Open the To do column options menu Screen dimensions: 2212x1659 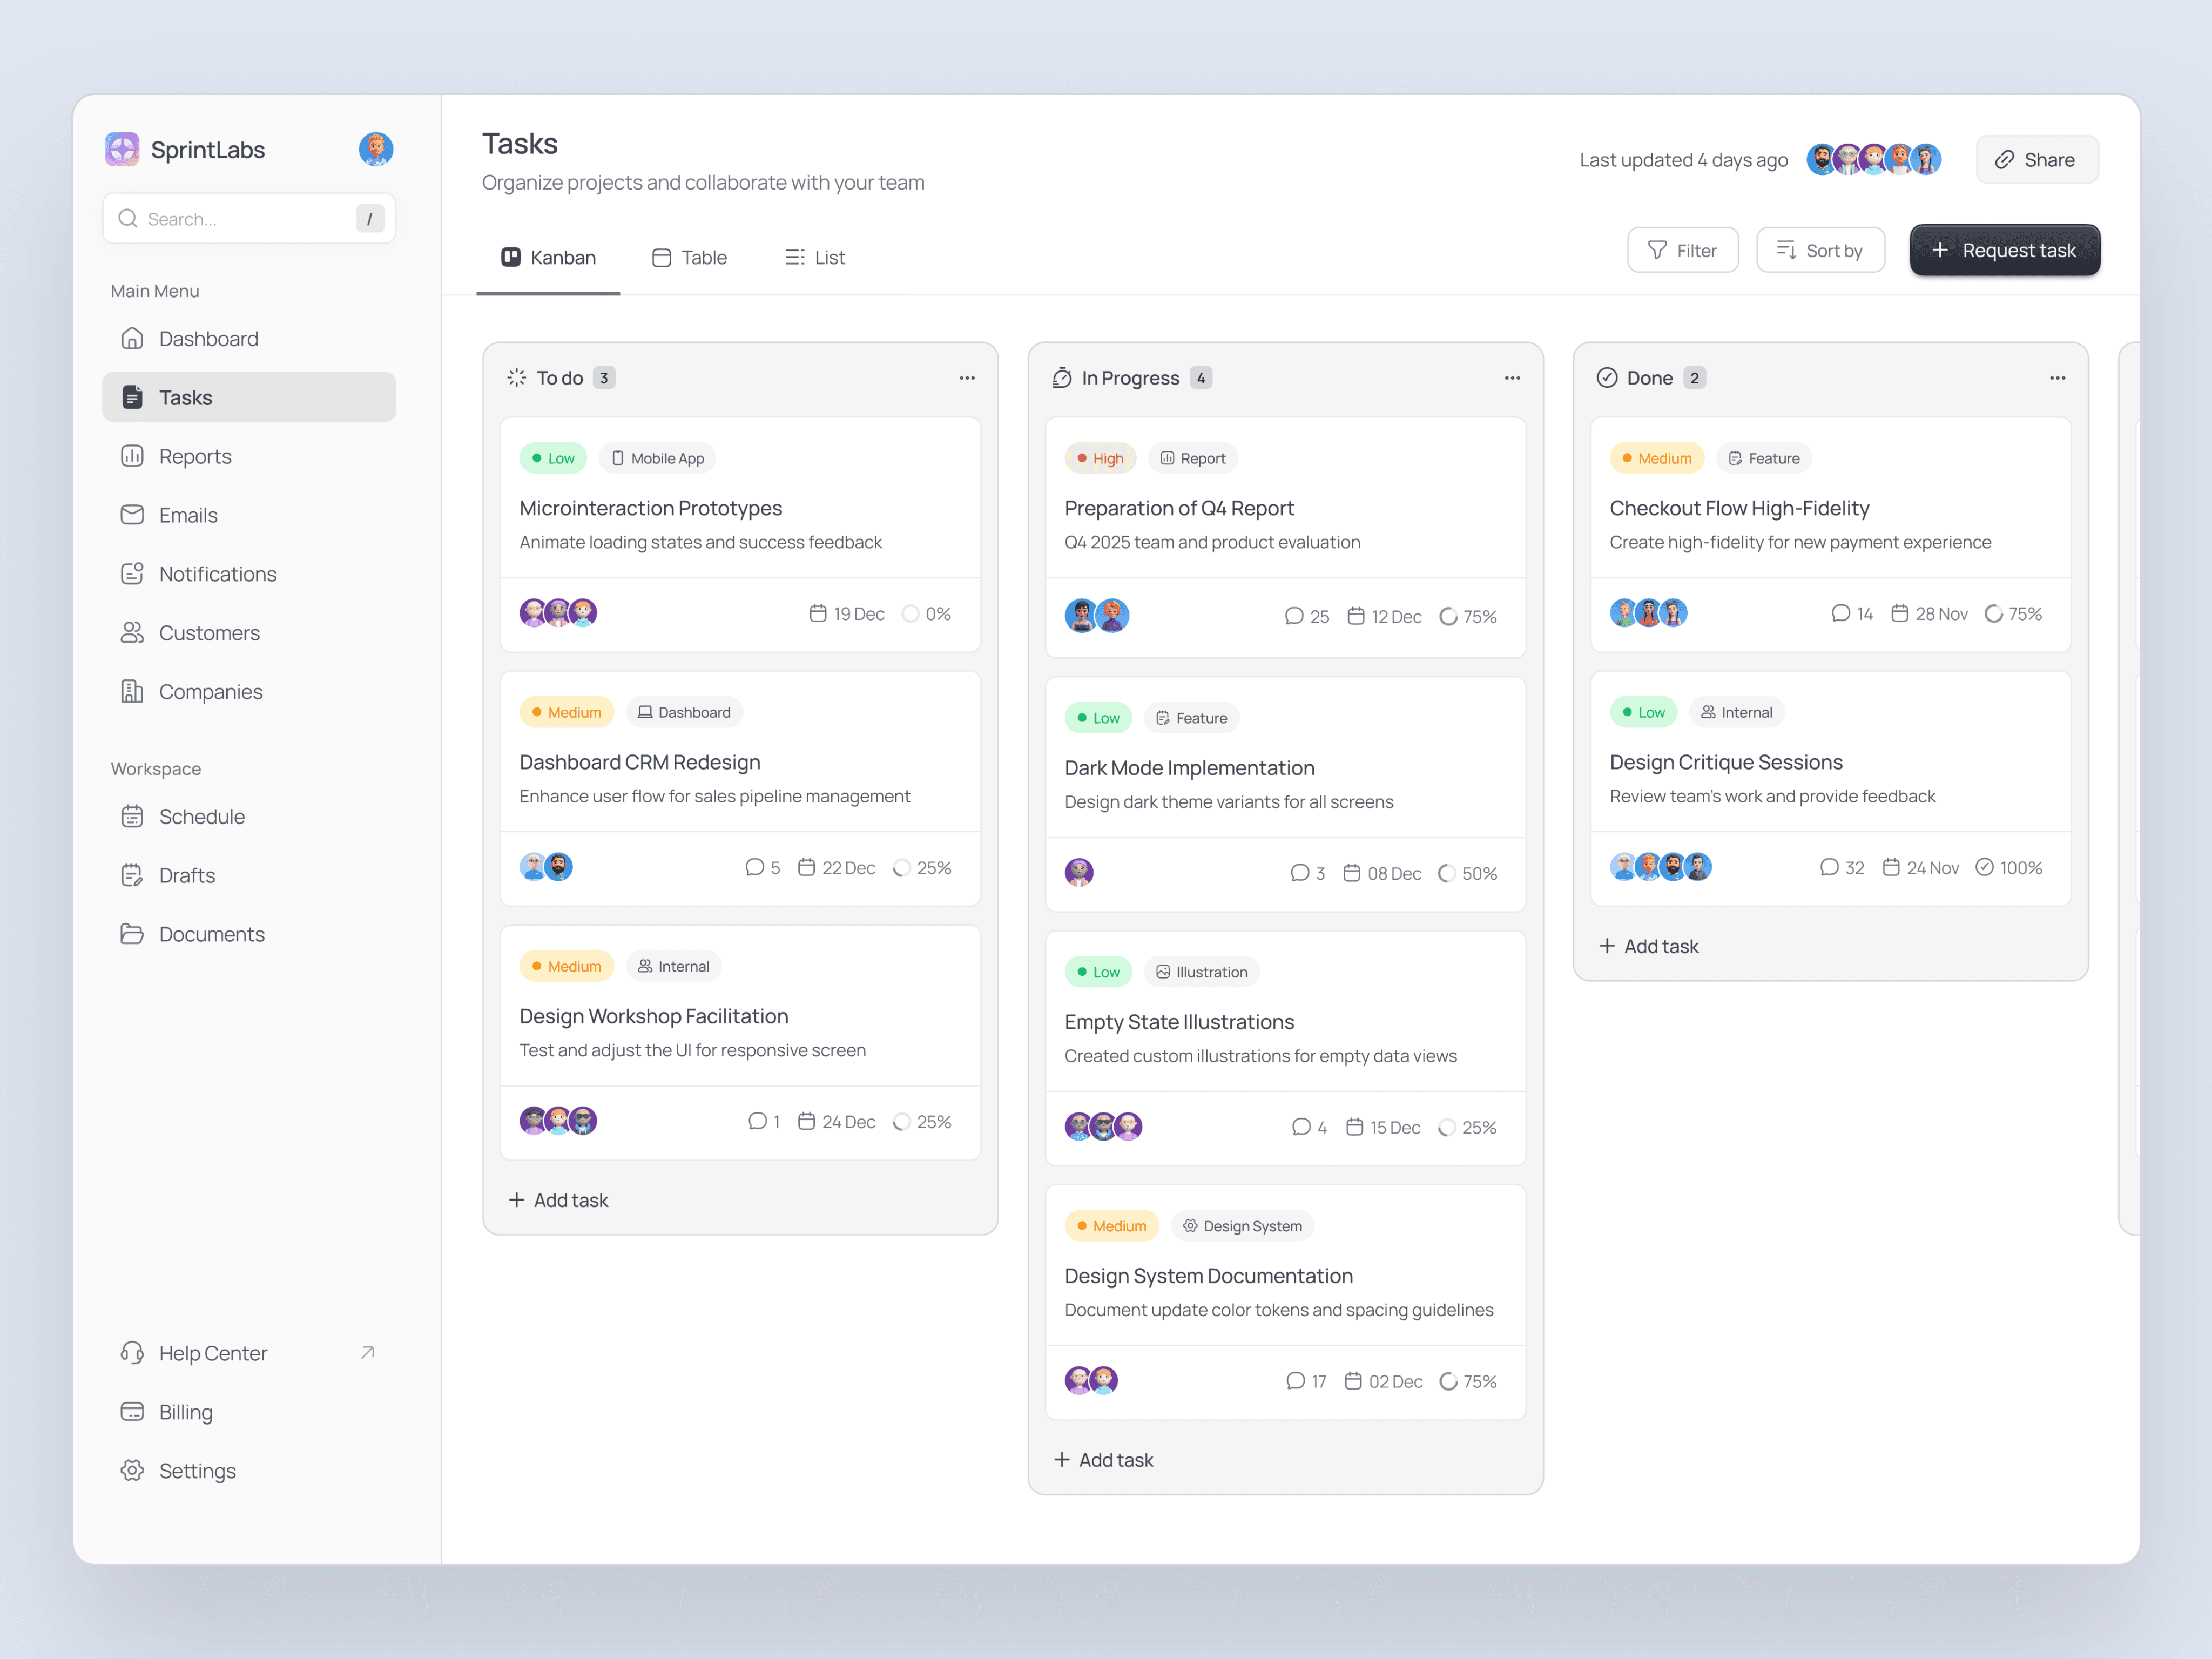tap(966, 378)
